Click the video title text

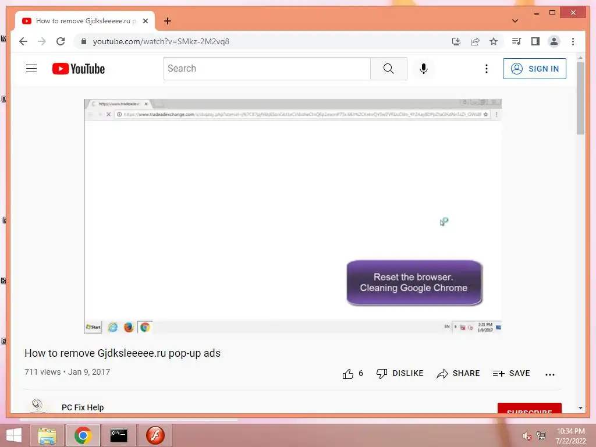[122, 353]
